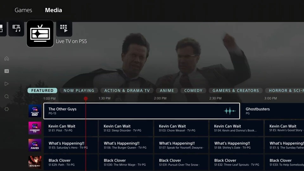Click the now-playing sparkle icon on The Other Guys
Image resolution: width=304 pixels, height=171 pixels.
[x=230, y=111]
